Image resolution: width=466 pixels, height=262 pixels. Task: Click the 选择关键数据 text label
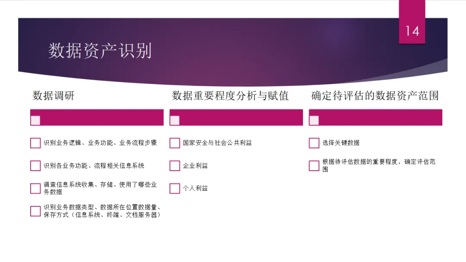[x=341, y=143]
